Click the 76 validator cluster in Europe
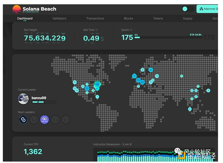The height and width of the screenshot is (163, 223). click(x=134, y=76)
